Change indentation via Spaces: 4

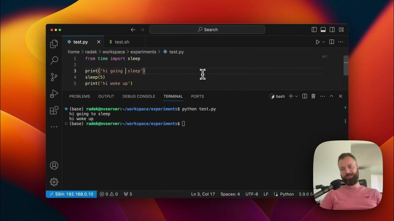tap(230, 194)
